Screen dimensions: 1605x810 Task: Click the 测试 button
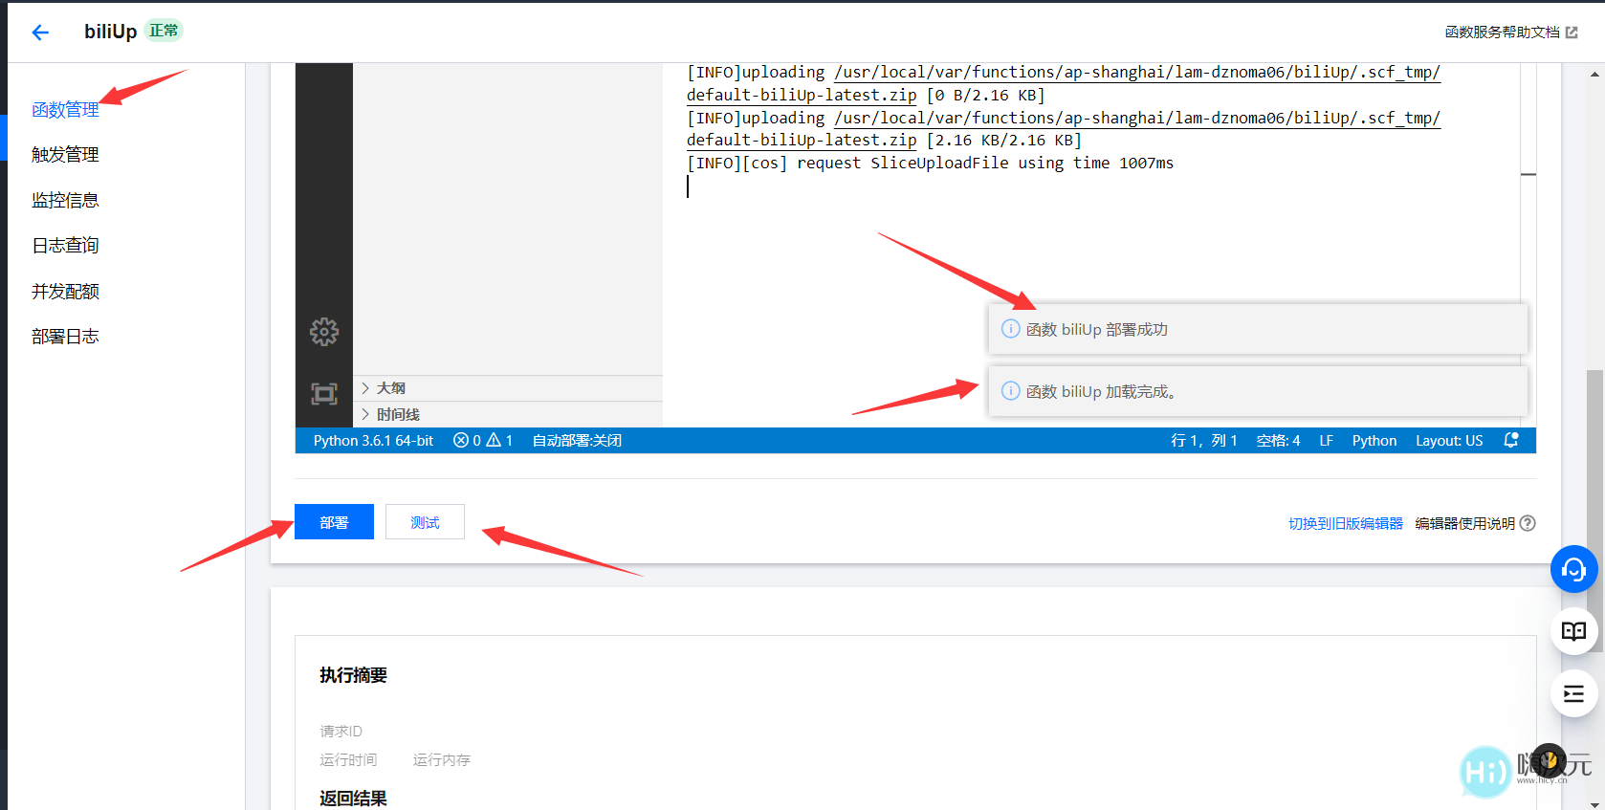pyautogui.click(x=425, y=522)
